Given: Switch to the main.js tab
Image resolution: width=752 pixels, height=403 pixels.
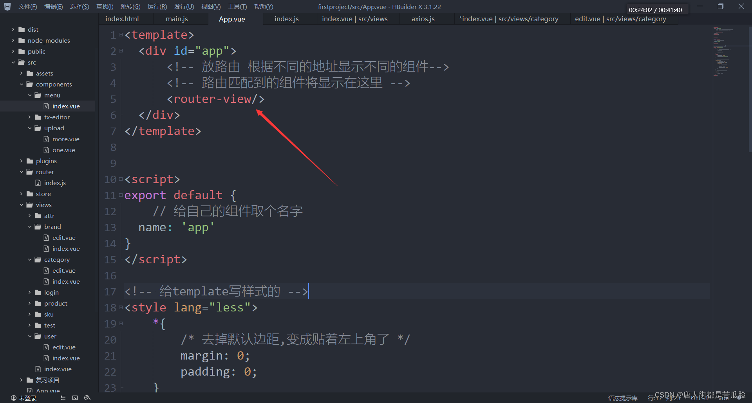Looking at the screenshot, I should 177,19.
